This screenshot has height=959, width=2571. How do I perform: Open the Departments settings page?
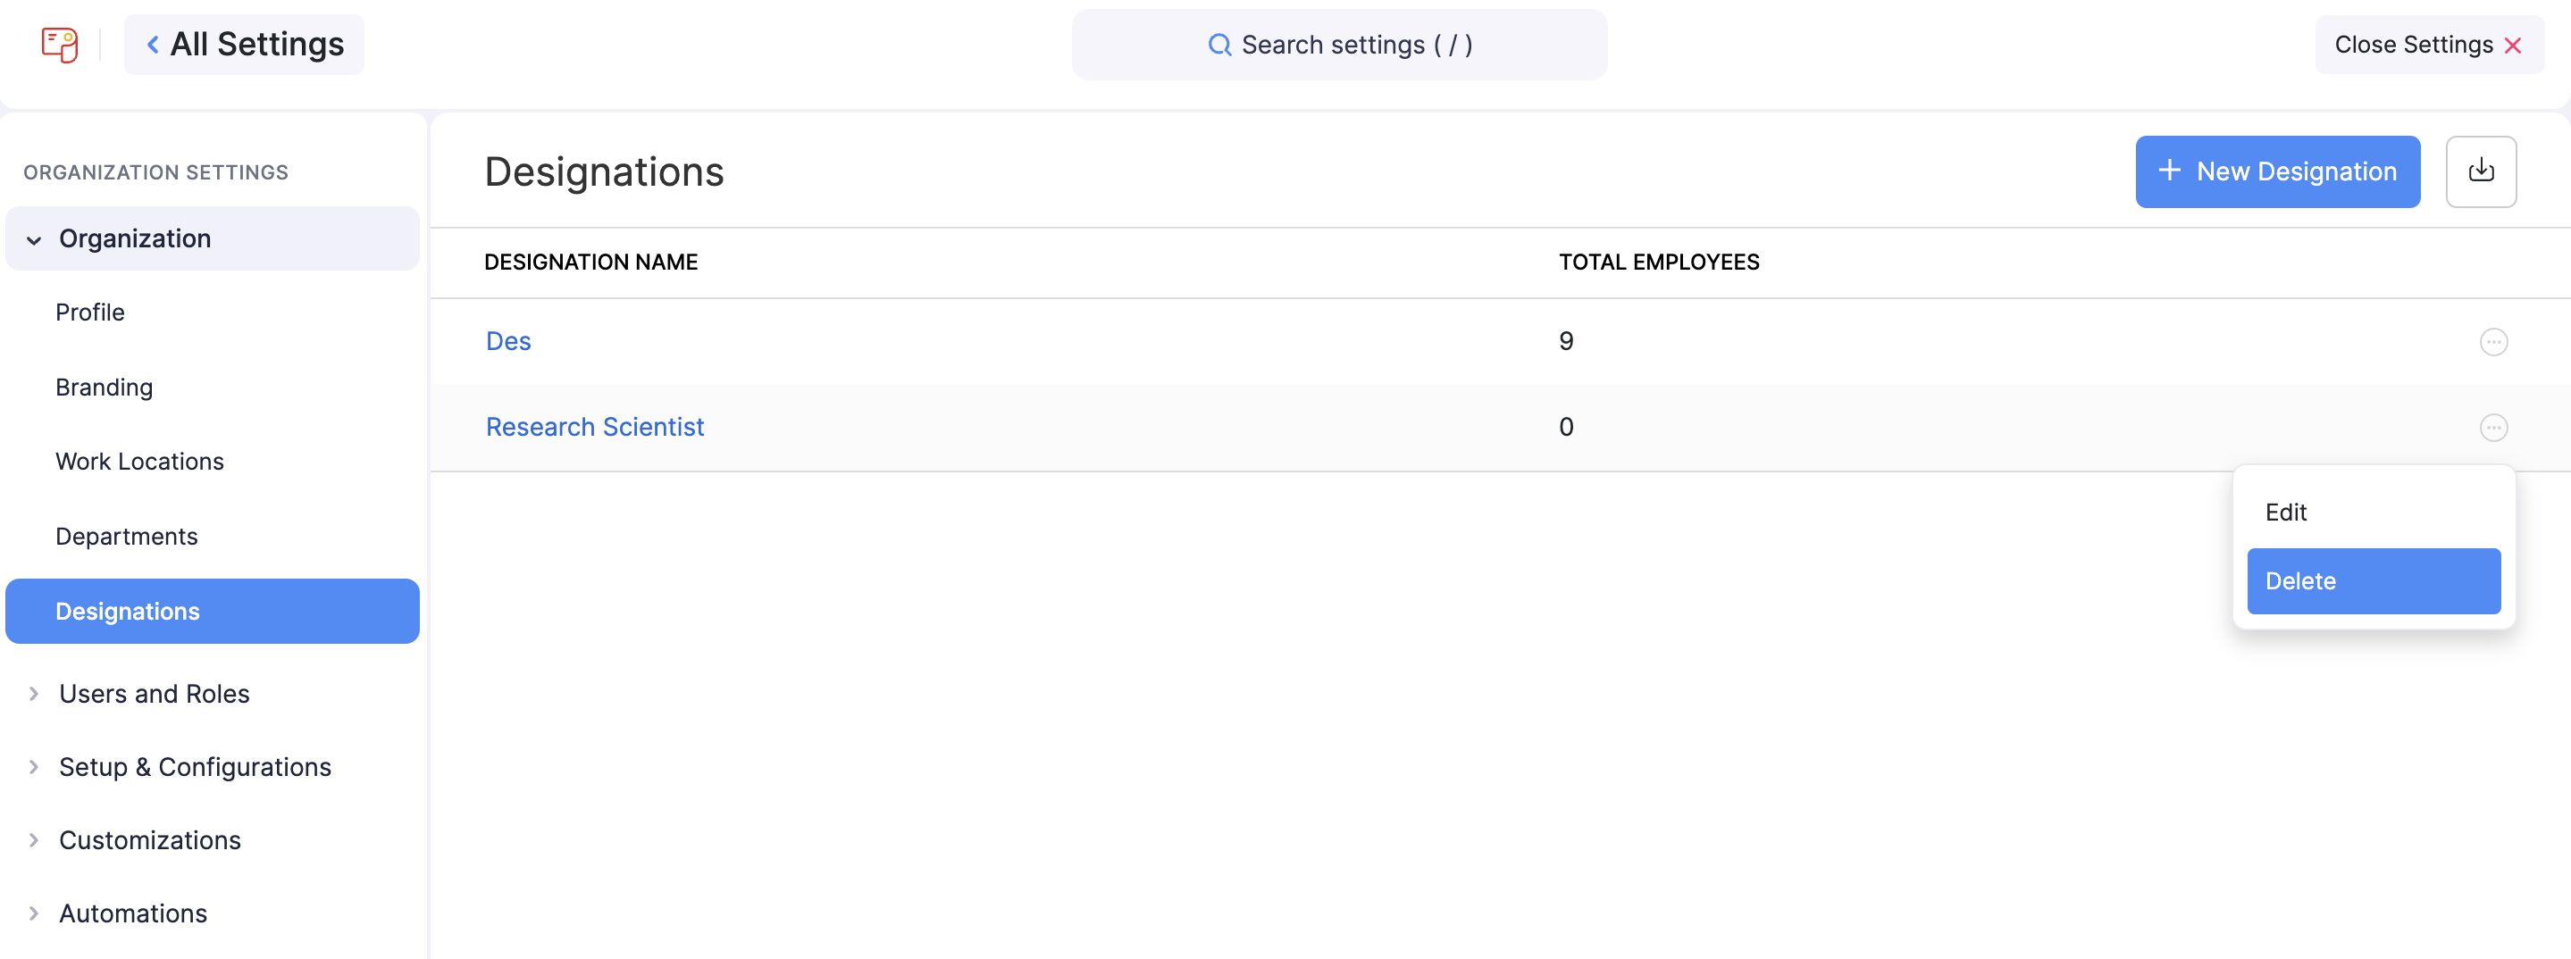tap(127, 536)
